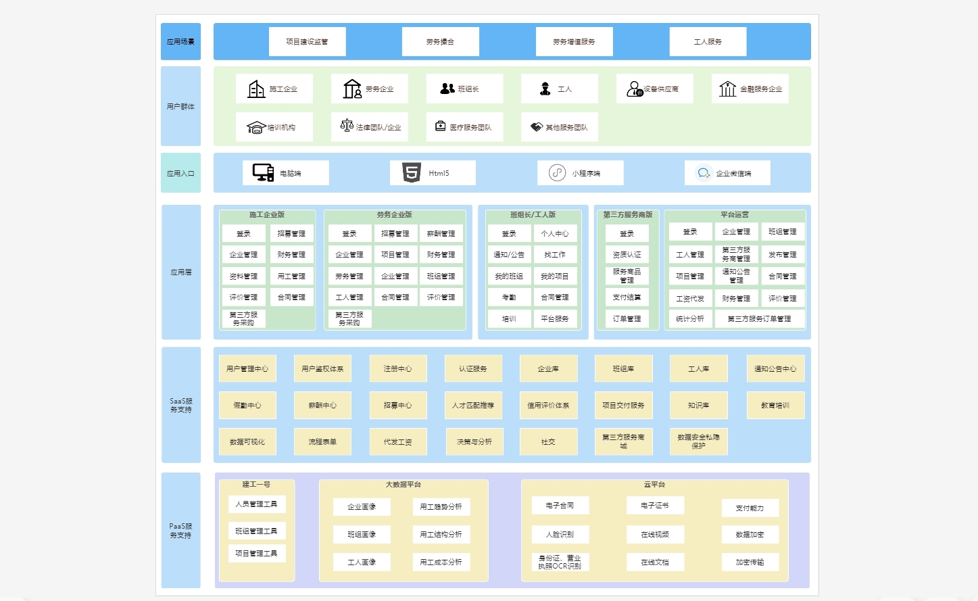
Task: Click the 第三方服务订单管理 box
Action: (760, 318)
